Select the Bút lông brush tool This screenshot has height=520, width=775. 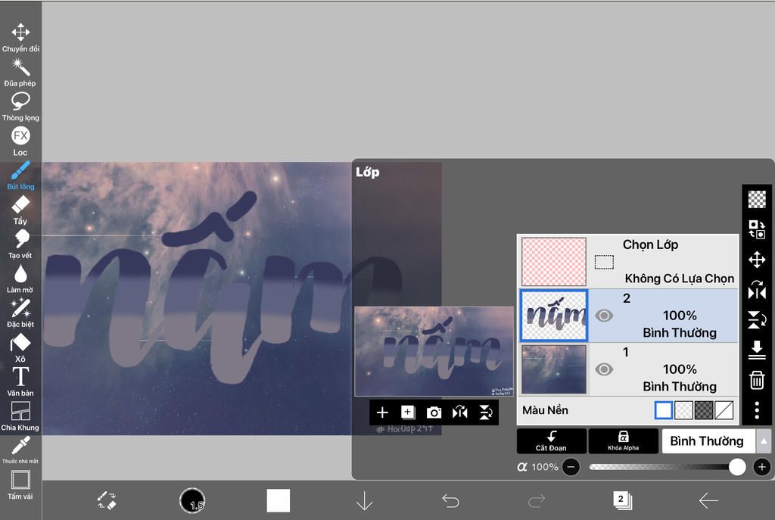click(x=20, y=176)
